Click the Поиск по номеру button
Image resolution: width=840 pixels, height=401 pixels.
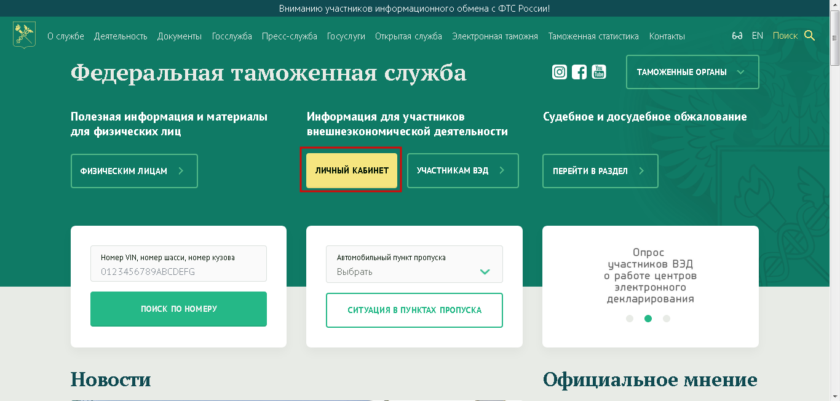pos(178,309)
